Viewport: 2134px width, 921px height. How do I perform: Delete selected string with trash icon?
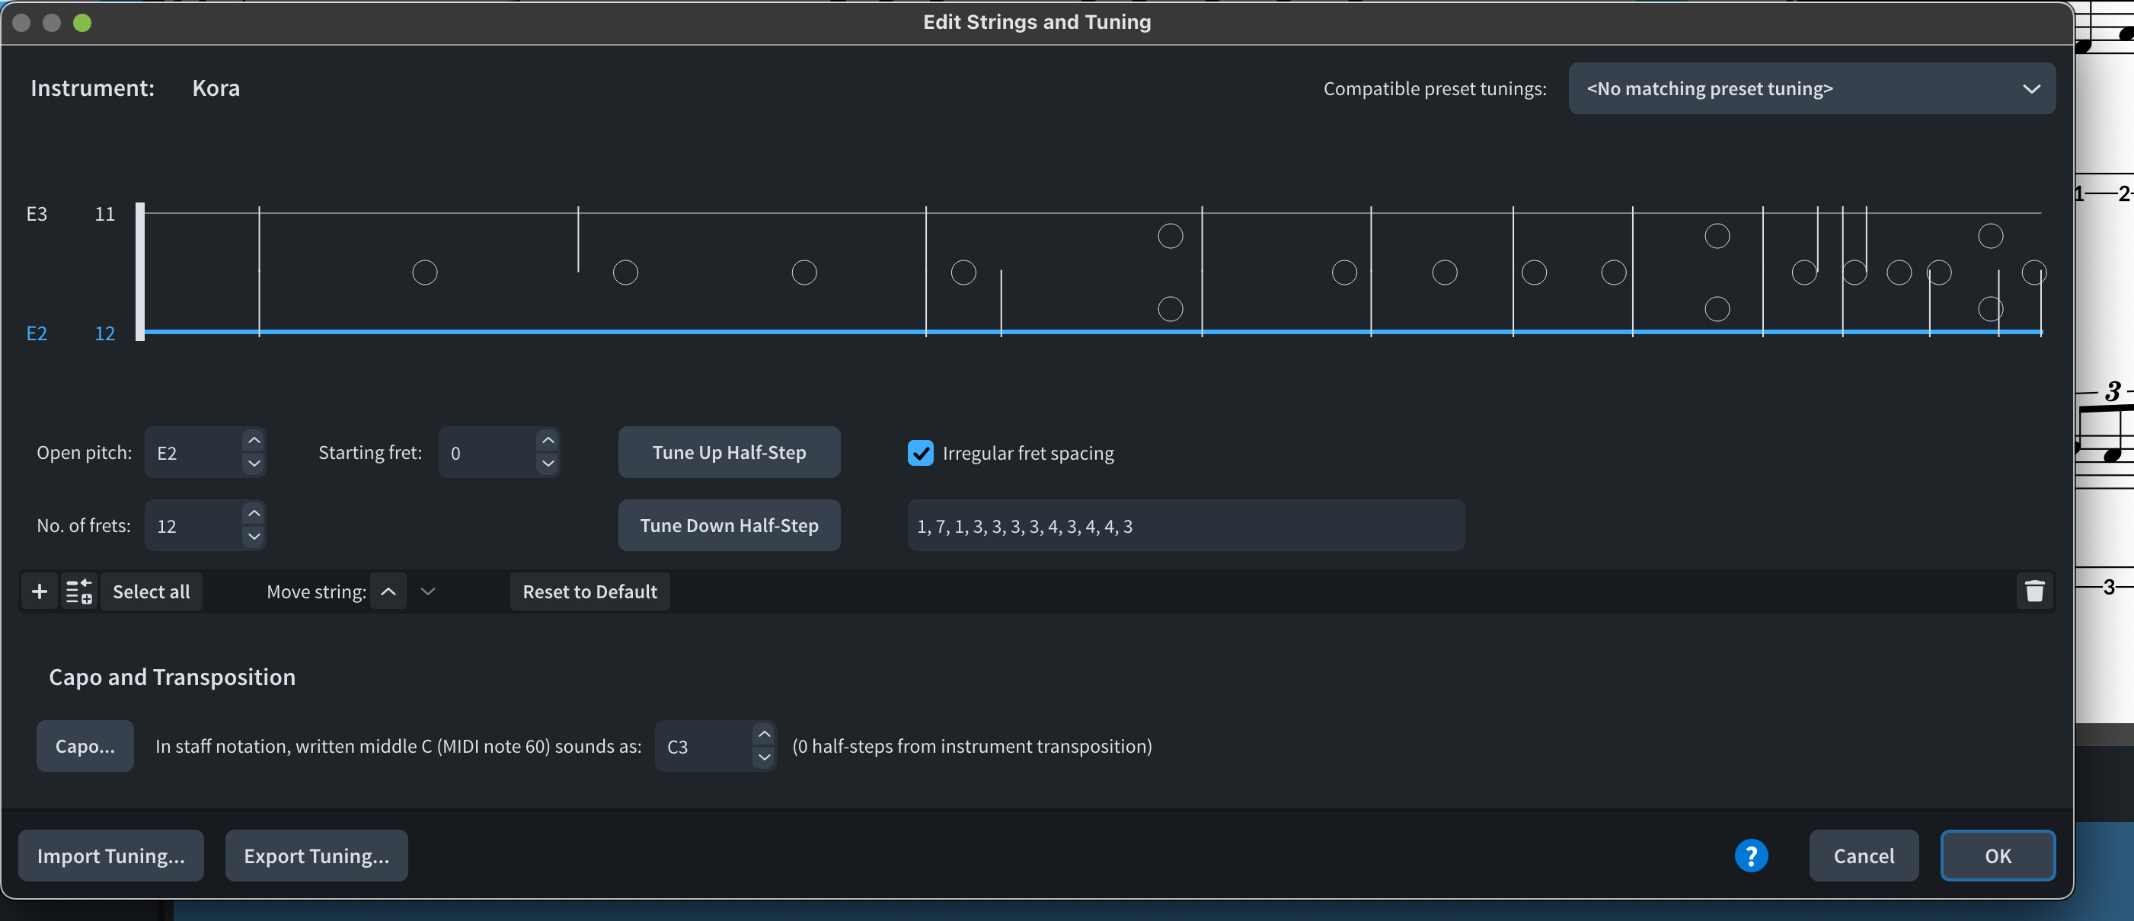[x=2033, y=591]
